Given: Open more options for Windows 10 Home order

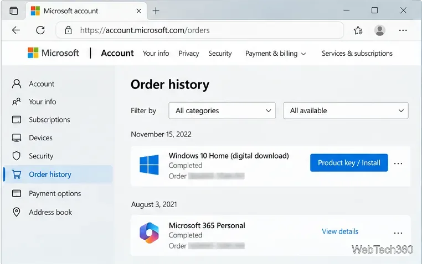Looking at the screenshot, I should point(398,163).
